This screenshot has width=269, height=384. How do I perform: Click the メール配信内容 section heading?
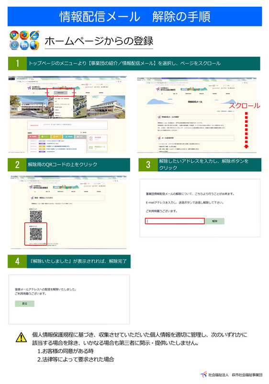195,138
